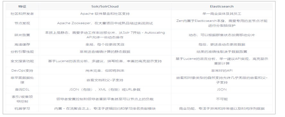Click the '每段，更适合动态更改数据' cell
Screen dimensions: 285x117
point(222,45)
